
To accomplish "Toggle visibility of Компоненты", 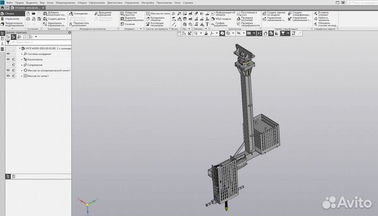I will tap(8, 59).
